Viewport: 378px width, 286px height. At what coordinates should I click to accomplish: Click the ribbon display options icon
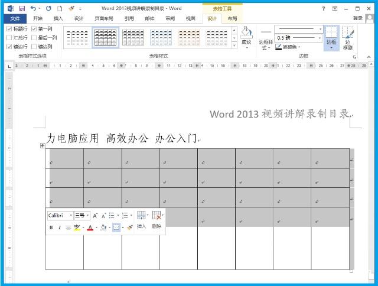pyautogui.click(x=335, y=9)
